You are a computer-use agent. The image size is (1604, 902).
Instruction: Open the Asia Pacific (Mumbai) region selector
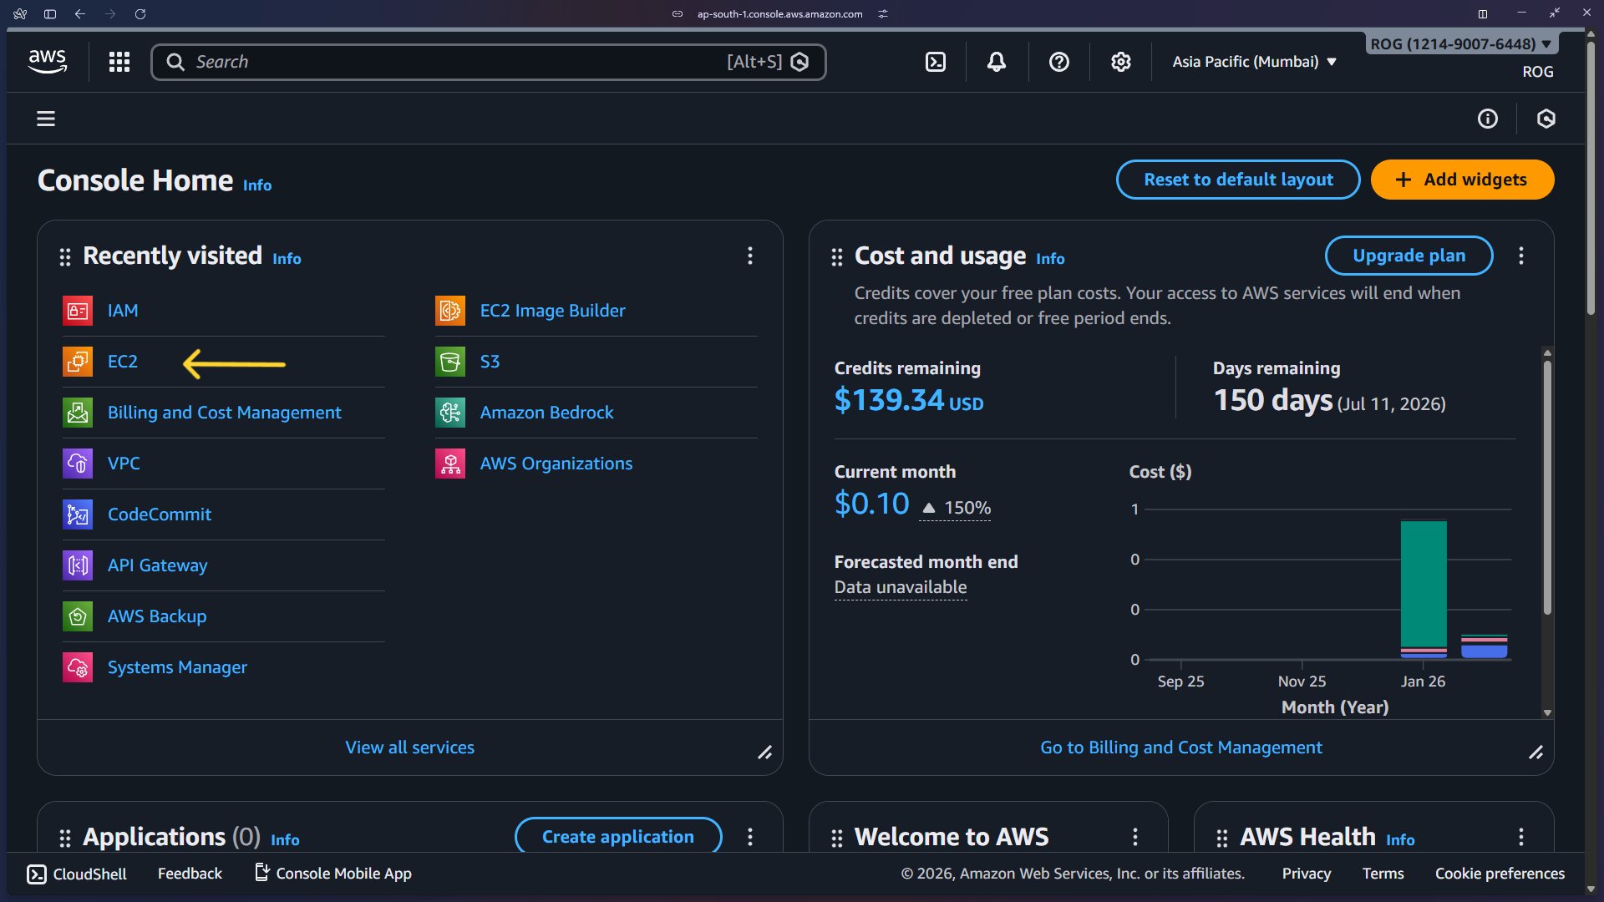point(1253,61)
